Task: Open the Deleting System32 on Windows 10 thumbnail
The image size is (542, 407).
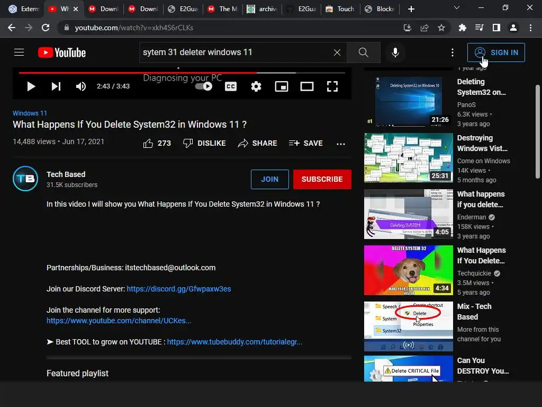Action: (408, 102)
